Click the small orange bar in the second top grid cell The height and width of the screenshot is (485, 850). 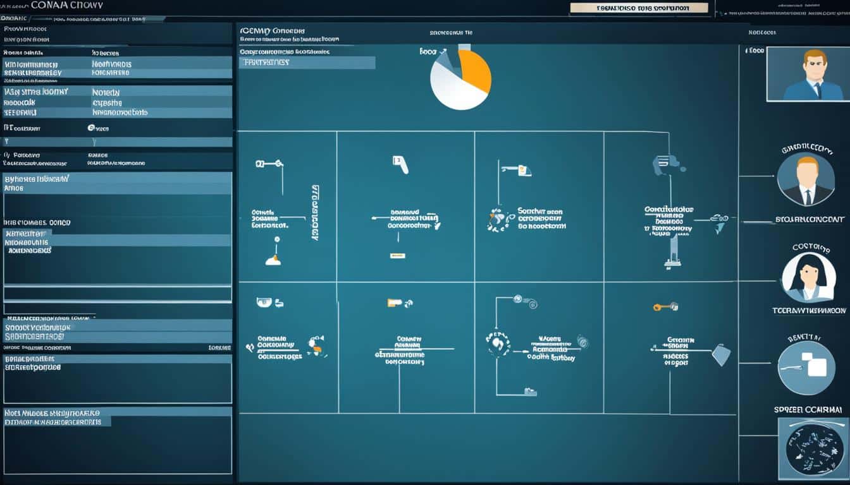point(398,256)
